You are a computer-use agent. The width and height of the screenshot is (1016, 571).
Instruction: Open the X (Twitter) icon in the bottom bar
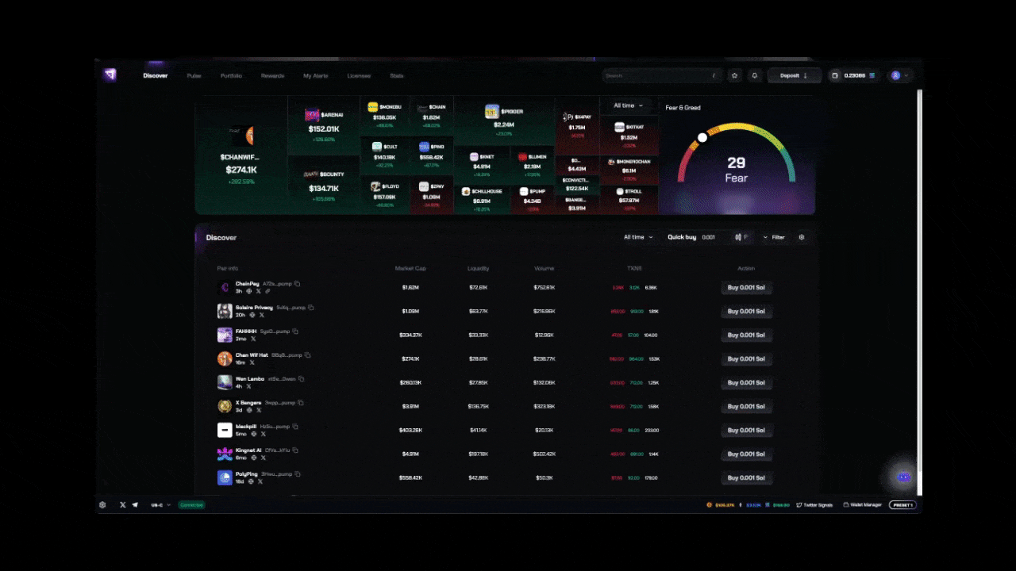(x=121, y=504)
